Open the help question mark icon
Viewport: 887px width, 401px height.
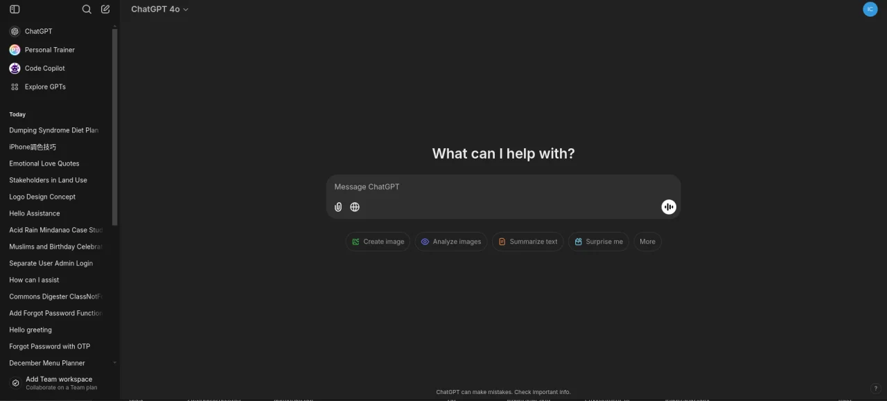875,389
